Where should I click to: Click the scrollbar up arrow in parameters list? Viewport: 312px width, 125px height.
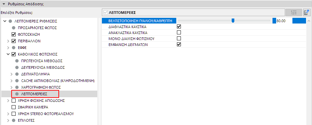point(309,21)
